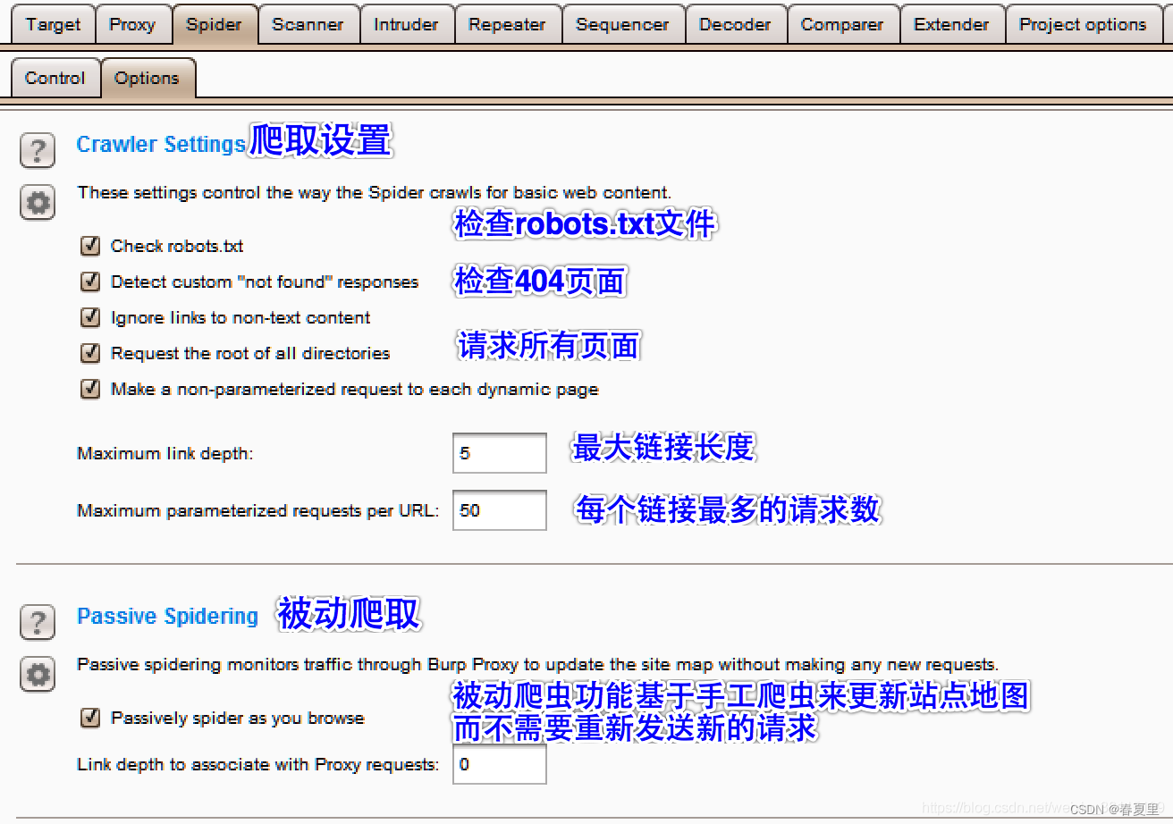Click the Maximum link depth field

tap(500, 453)
